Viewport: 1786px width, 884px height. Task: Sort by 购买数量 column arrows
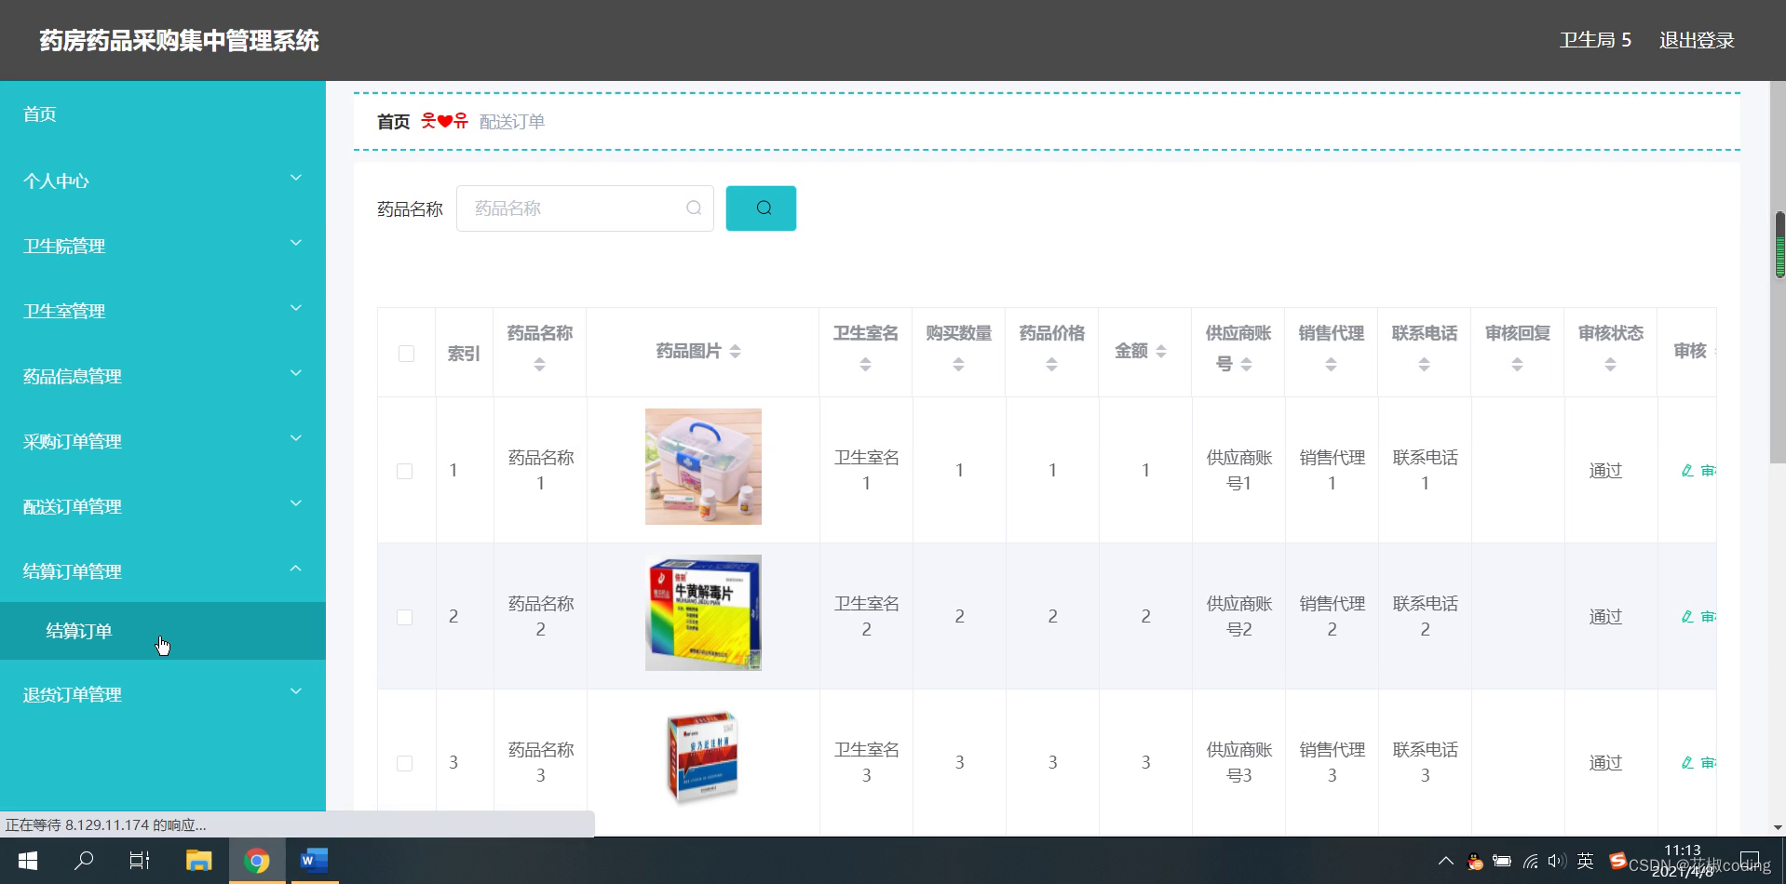958,365
